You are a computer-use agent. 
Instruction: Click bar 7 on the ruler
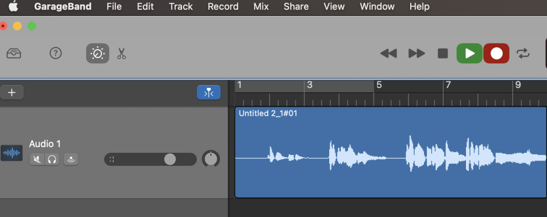point(449,85)
